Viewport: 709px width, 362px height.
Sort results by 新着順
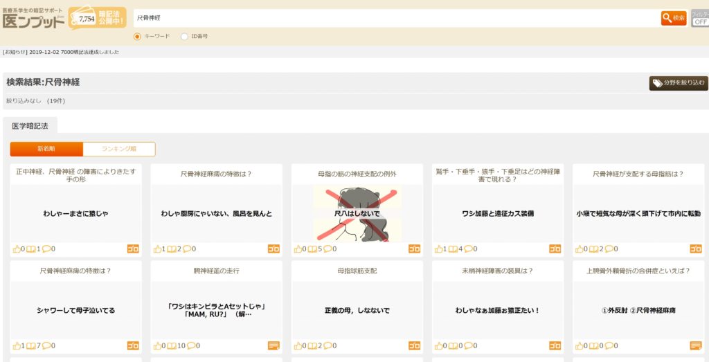[46, 149]
